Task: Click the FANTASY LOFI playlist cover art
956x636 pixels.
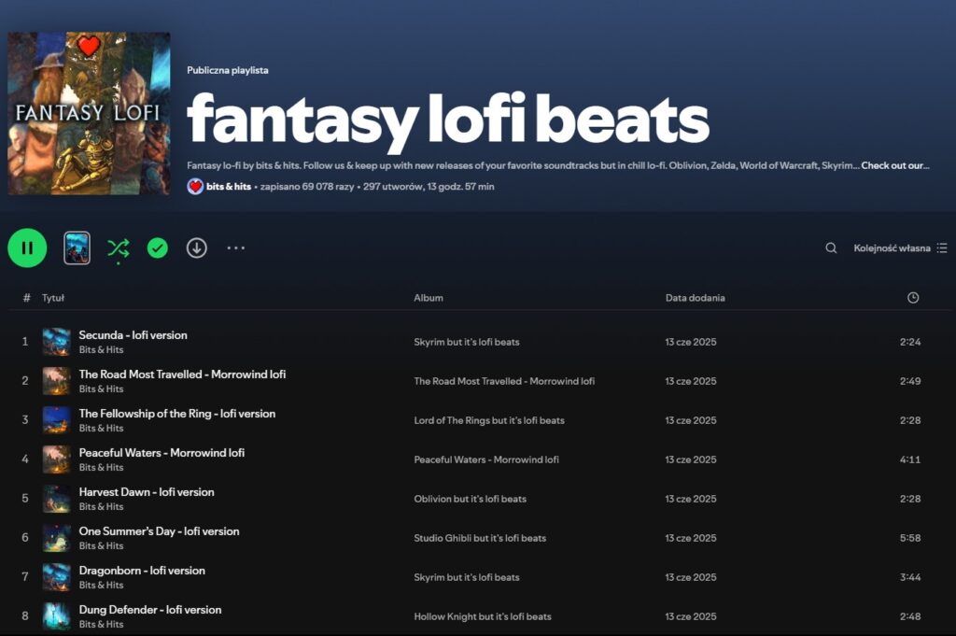Action: tap(89, 113)
